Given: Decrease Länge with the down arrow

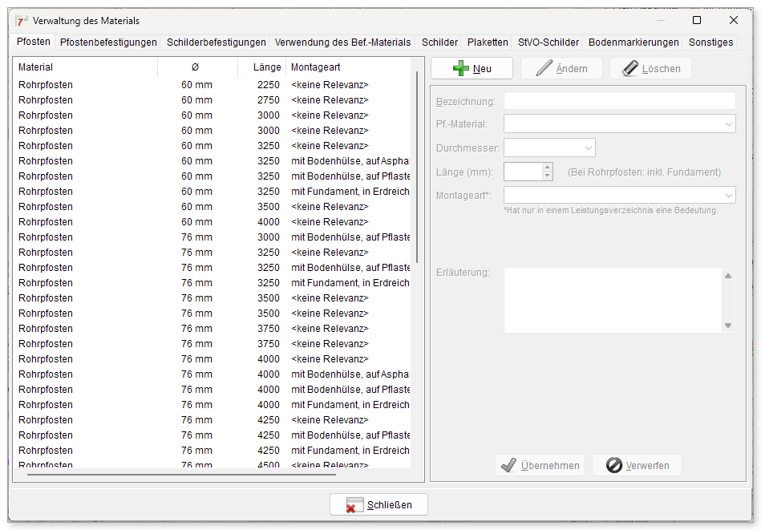Looking at the screenshot, I should click(x=548, y=176).
